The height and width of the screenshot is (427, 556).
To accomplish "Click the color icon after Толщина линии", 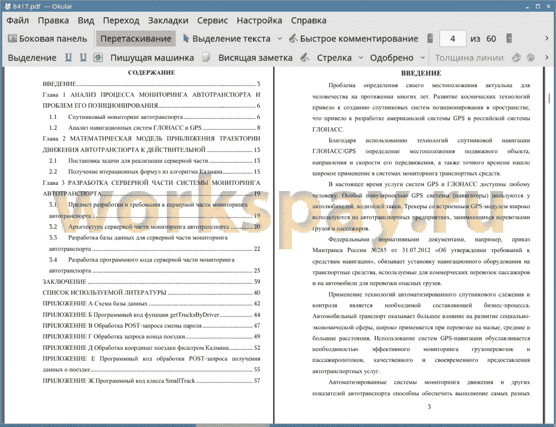I will [x=517, y=58].
